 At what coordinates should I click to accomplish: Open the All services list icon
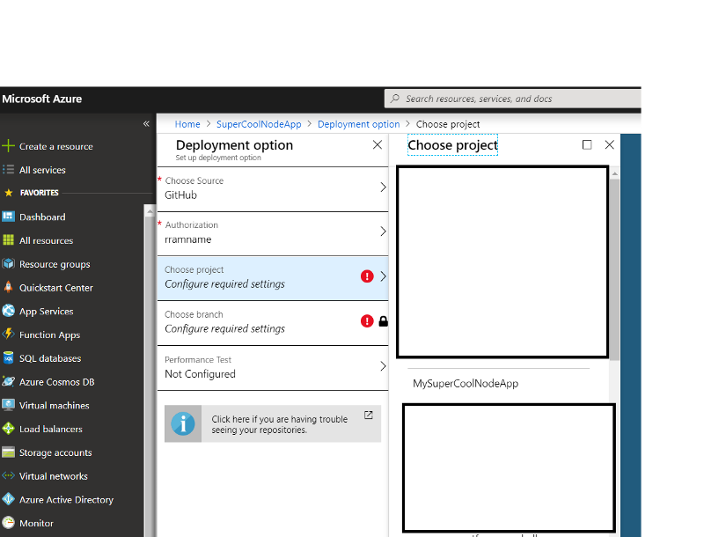tap(8, 170)
